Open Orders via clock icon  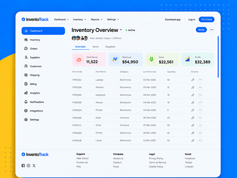(x=26, y=49)
